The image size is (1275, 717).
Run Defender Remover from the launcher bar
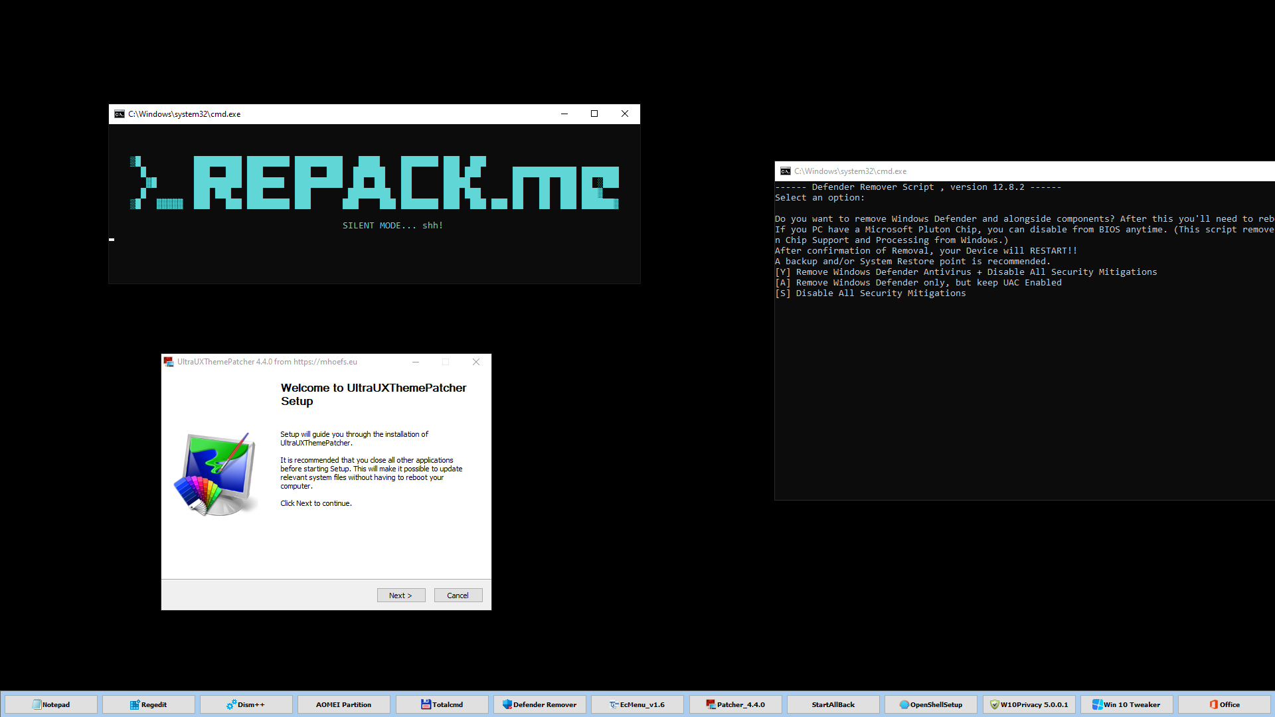[x=540, y=704]
